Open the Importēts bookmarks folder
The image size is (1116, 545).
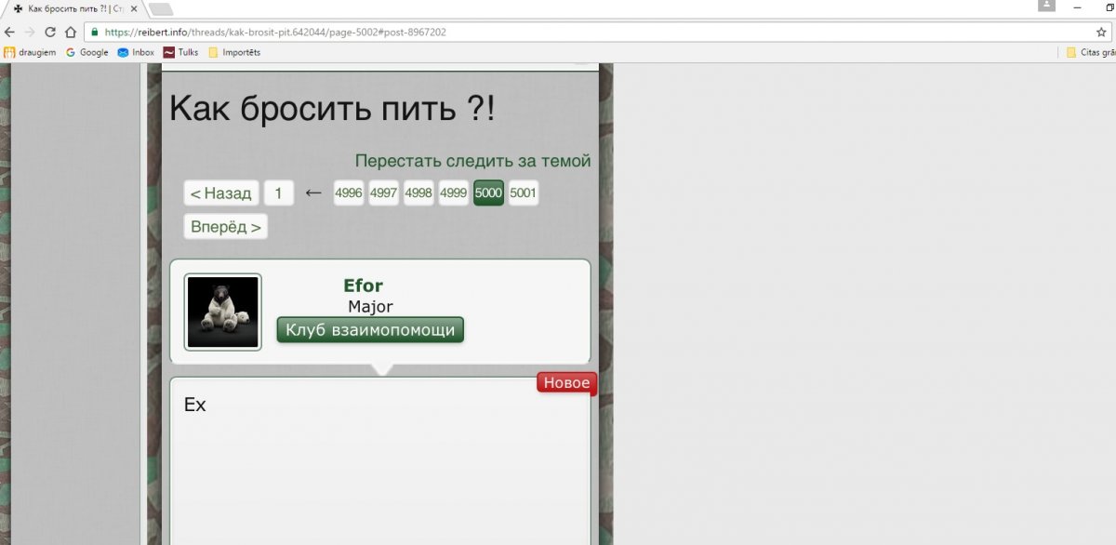pos(234,53)
